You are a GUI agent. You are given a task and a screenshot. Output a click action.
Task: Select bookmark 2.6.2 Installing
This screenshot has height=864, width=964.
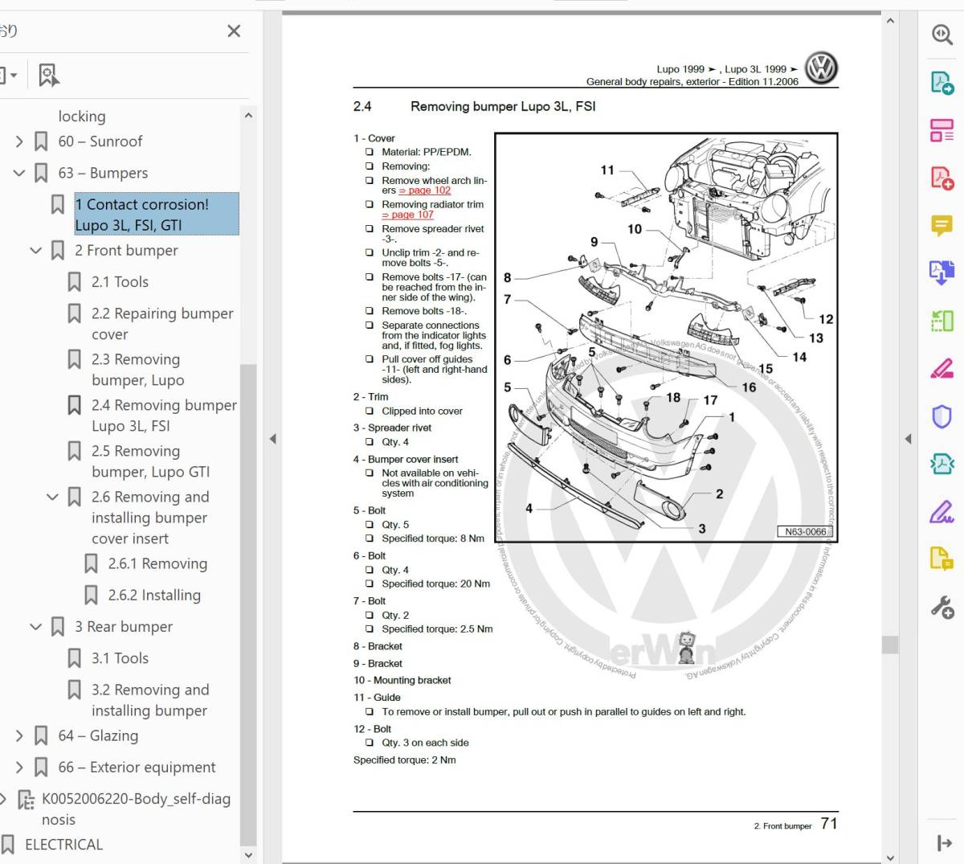(154, 596)
